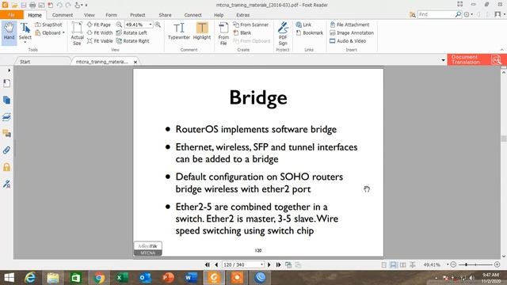Expand the left navigation panel arrow
This screenshot has height=285, width=507.
click(x=9, y=70)
